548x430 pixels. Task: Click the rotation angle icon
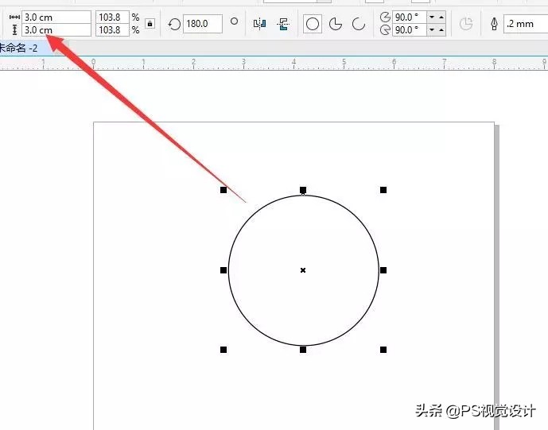[174, 24]
